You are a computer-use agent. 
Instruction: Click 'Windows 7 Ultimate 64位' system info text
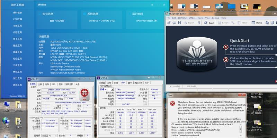[x=101, y=21]
